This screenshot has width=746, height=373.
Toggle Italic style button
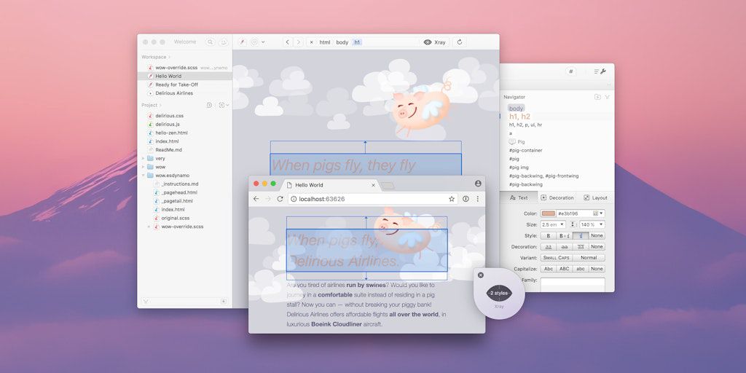tap(581, 235)
